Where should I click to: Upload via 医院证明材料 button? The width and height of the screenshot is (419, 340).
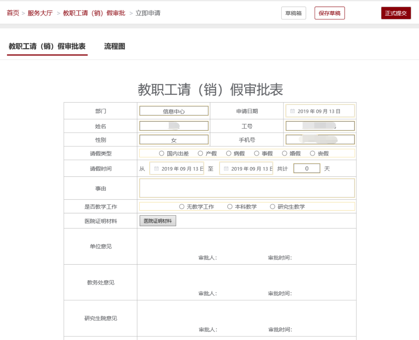tap(158, 221)
